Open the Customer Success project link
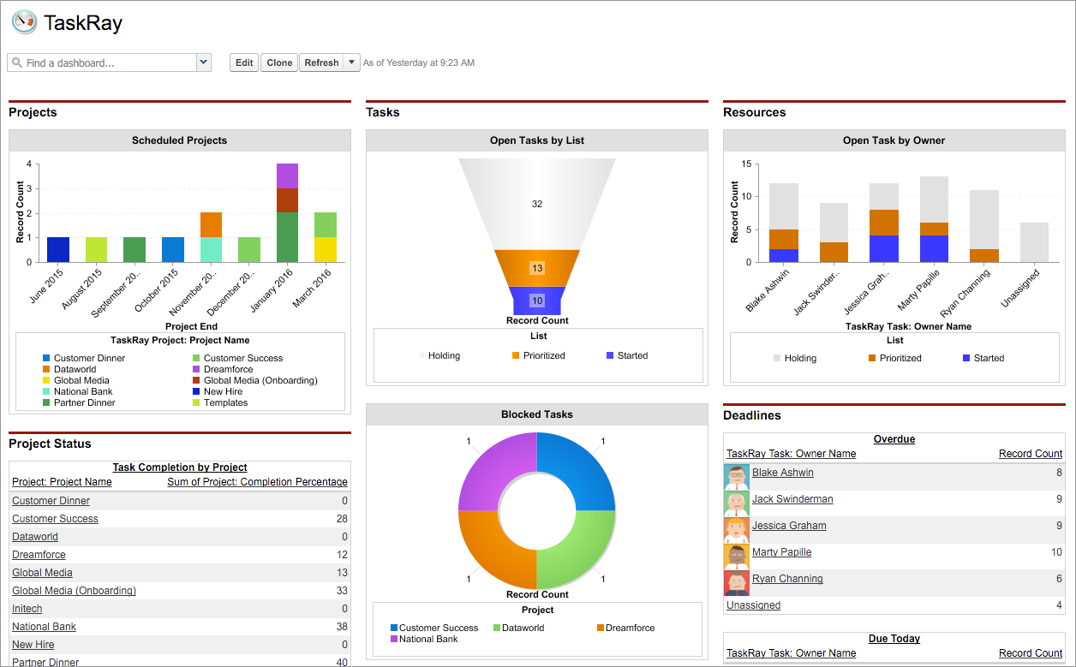 [54, 518]
